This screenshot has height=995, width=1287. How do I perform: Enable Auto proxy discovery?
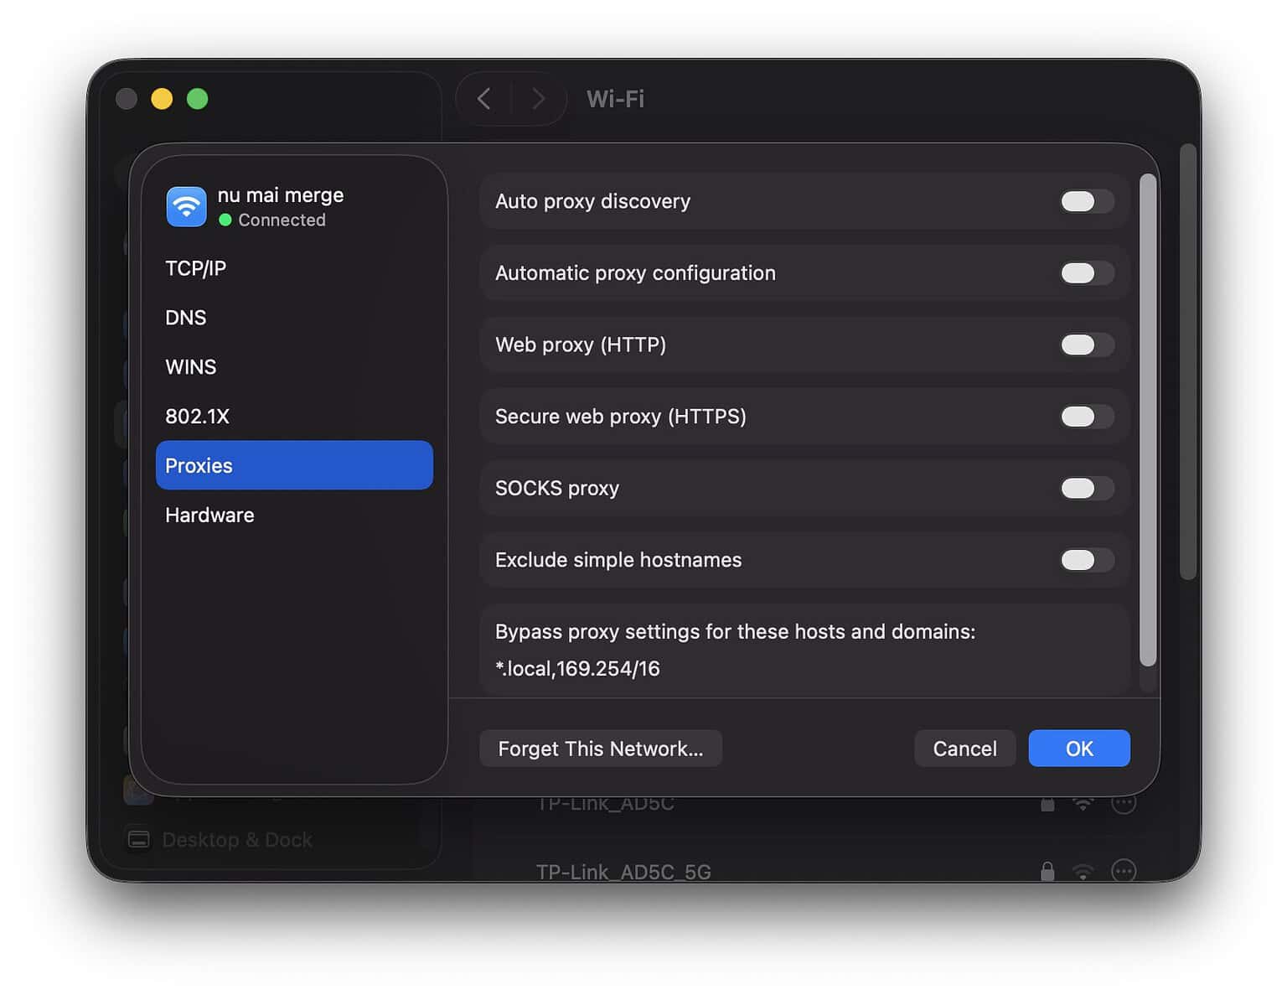pos(1085,201)
